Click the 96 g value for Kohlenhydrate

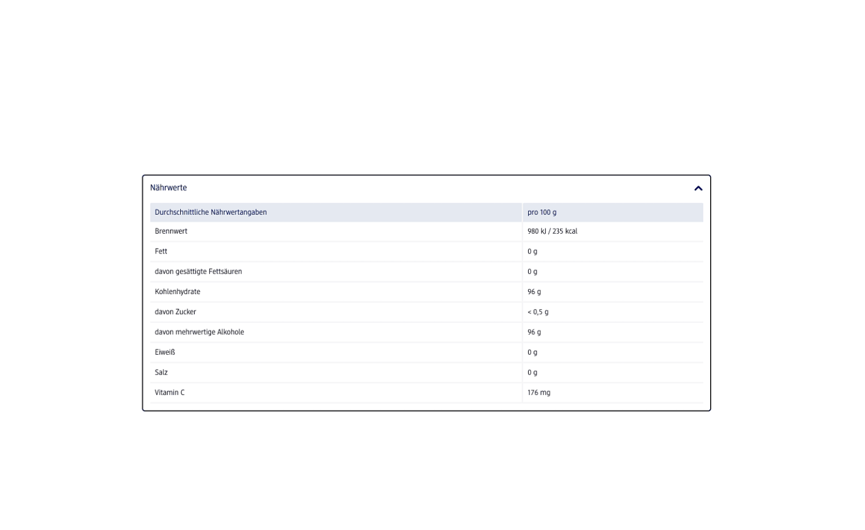tap(534, 292)
